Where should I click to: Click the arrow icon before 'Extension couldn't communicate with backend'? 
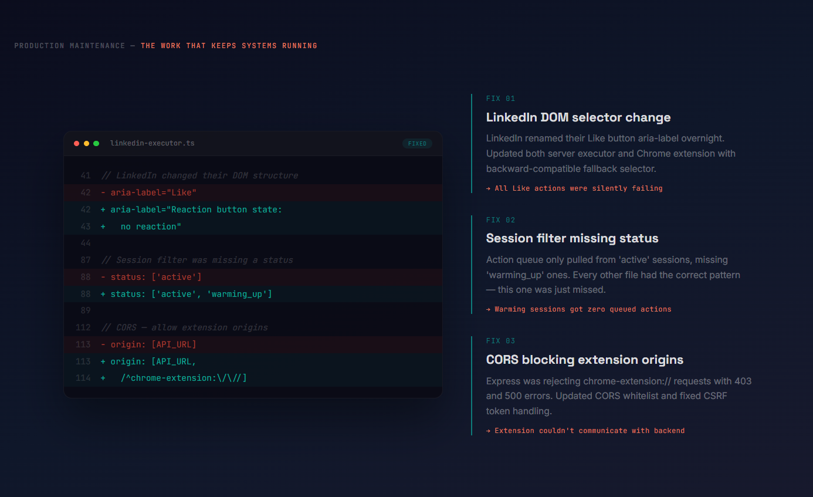pyautogui.click(x=489, y=430)
